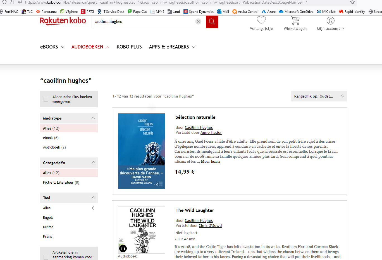Select Alles (12) under Mediatype
This screenshot has height=260, width=382.
pyautogui.click(x=69, y=128)
